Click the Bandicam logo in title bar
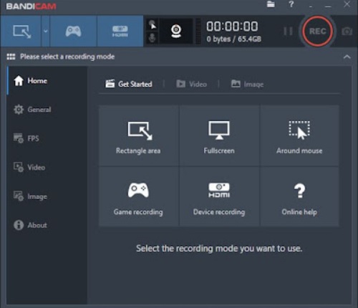 [31, 6]
